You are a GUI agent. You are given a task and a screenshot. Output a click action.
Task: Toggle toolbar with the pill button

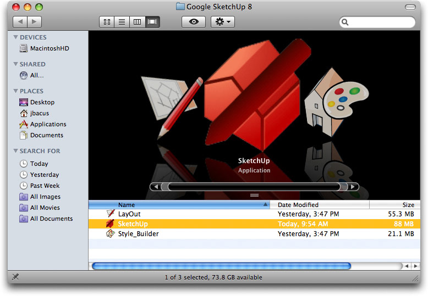coord(410,7)
